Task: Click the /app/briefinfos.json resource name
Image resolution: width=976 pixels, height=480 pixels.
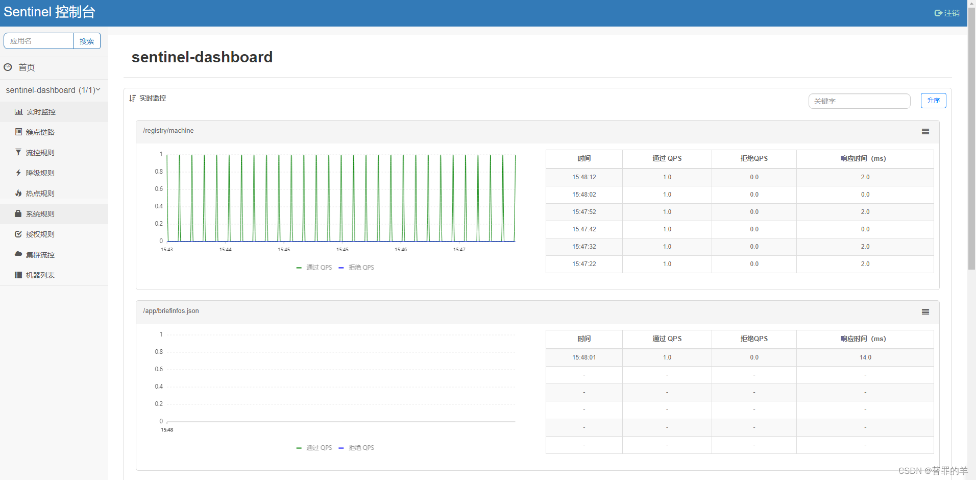Action: coord(171,311)
